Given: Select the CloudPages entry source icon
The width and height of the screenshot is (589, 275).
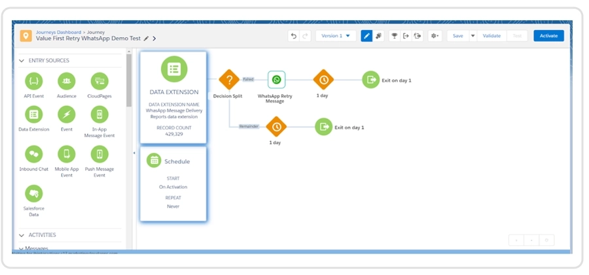Looking at the screenshot, I should [99, 82].
